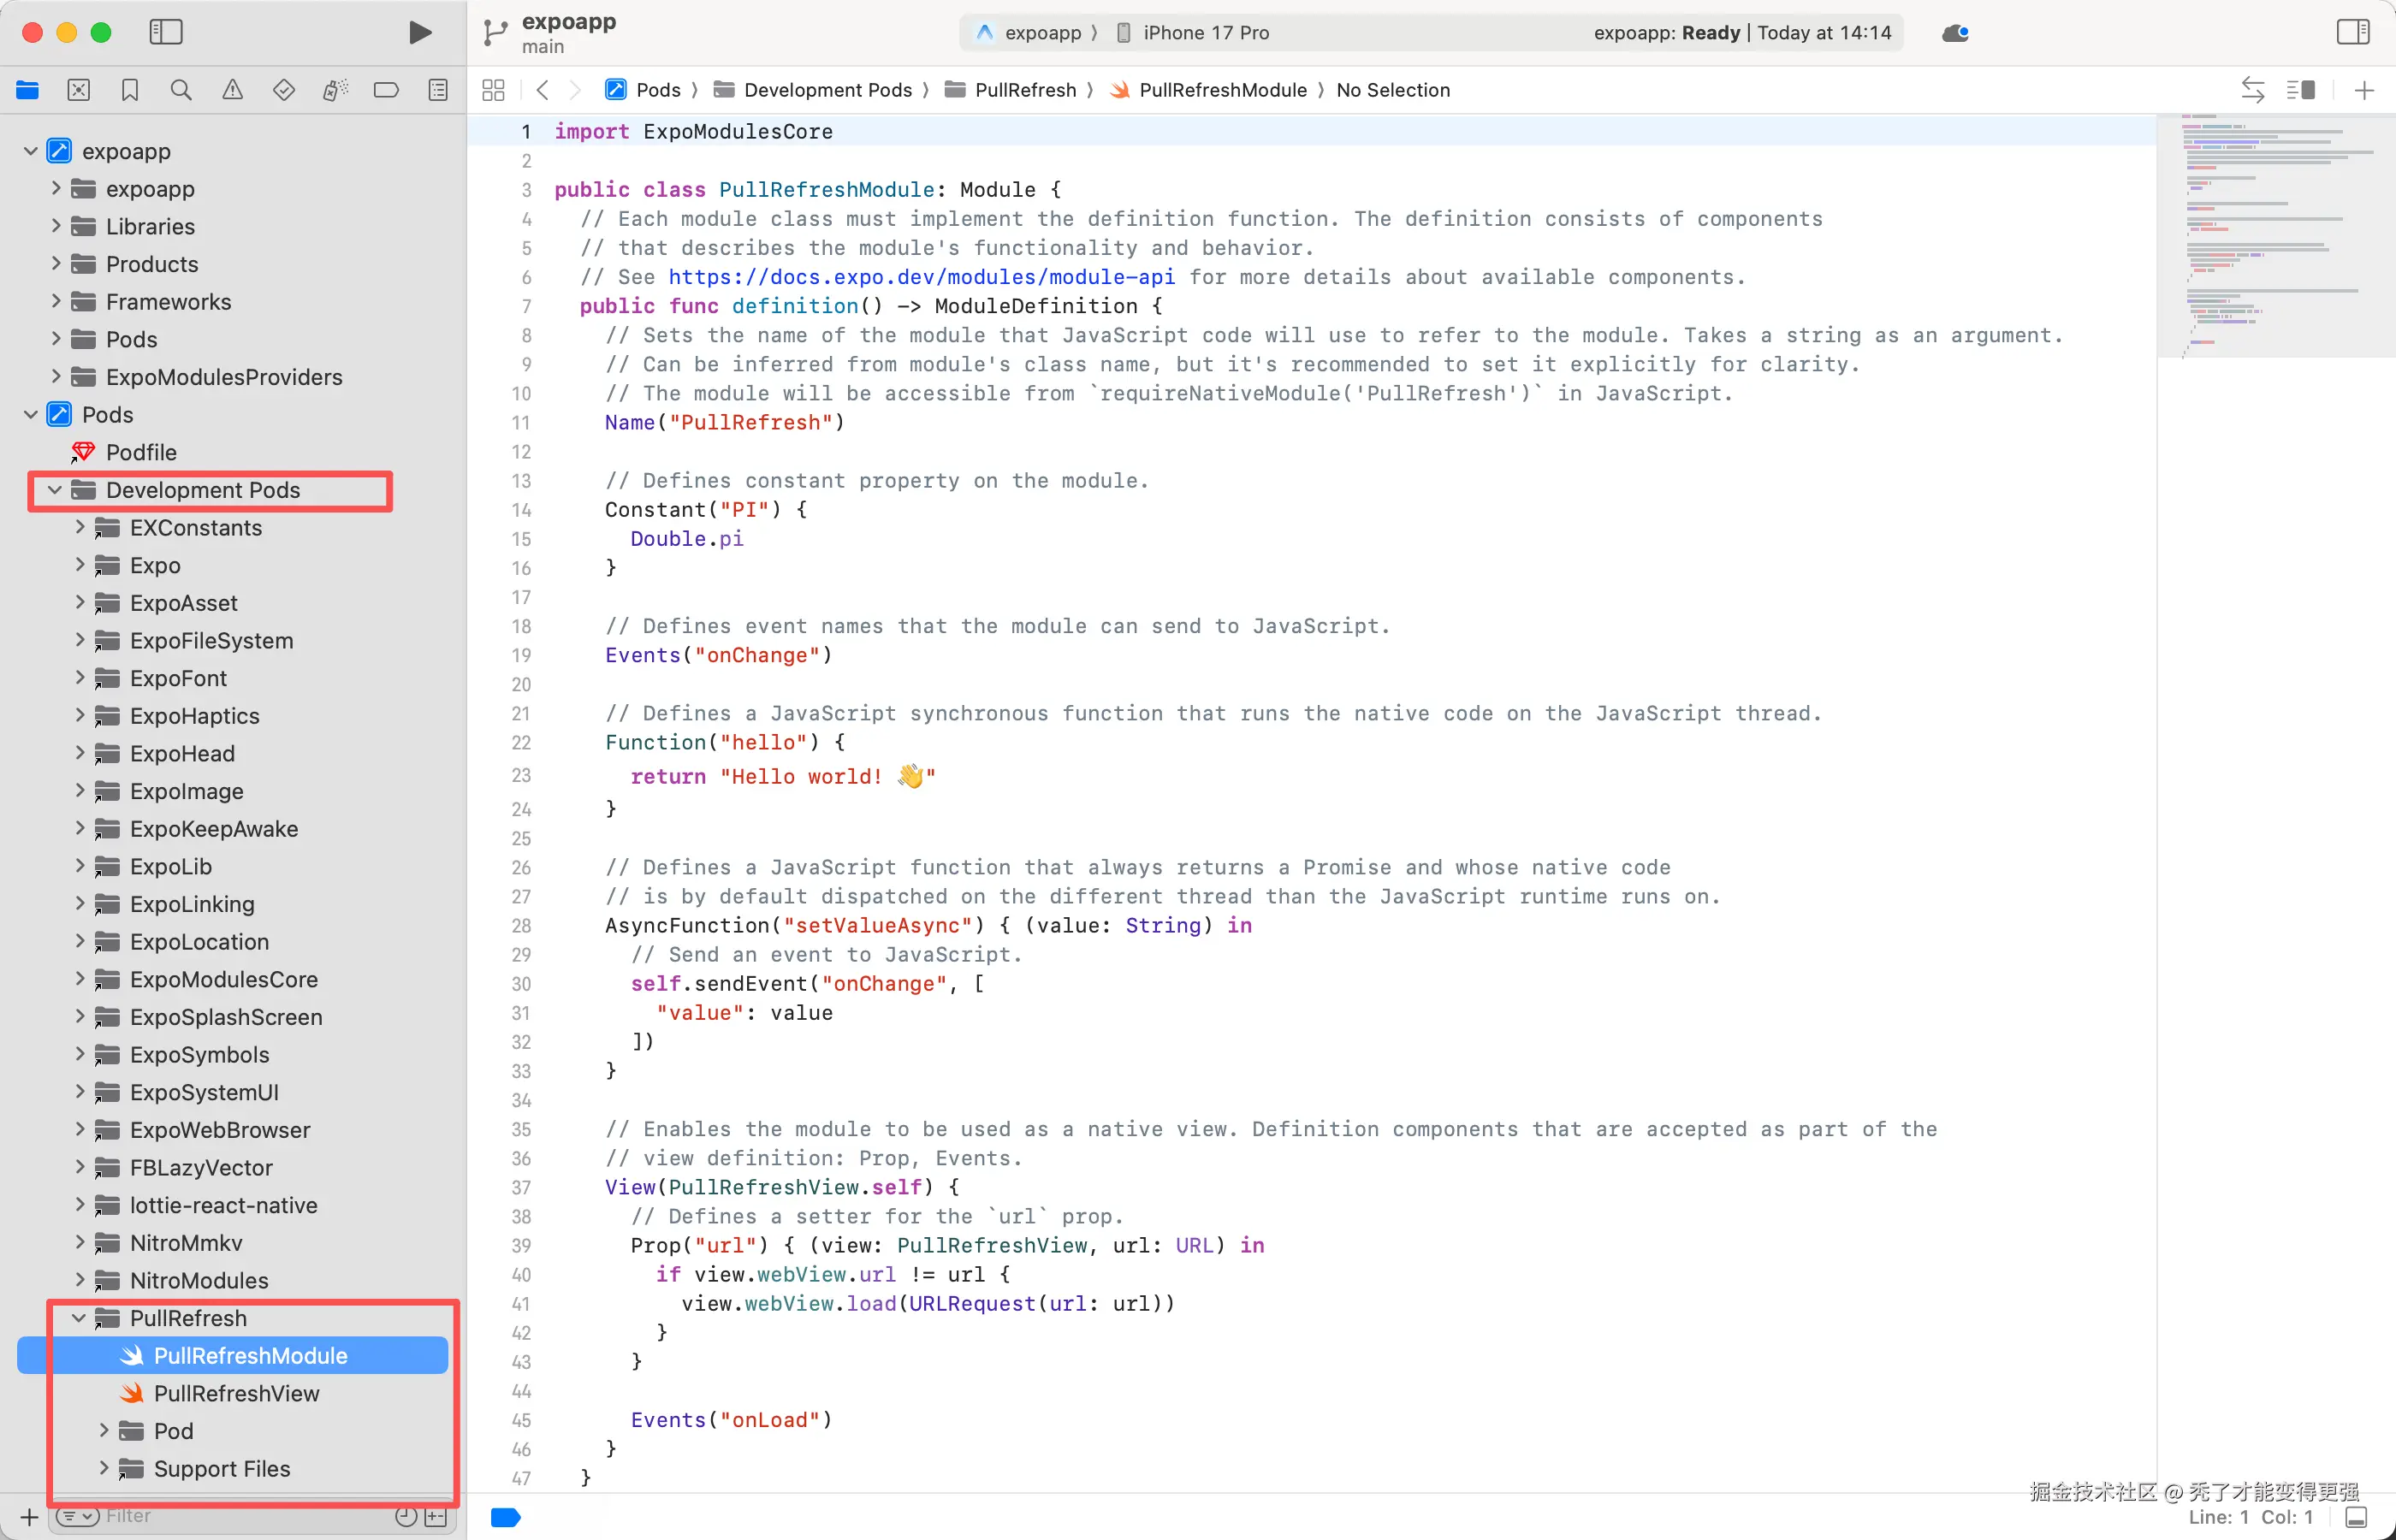Toggle the bottom debug area
Viewport: 2396px width, 1540px height.
(2356, 1517)
